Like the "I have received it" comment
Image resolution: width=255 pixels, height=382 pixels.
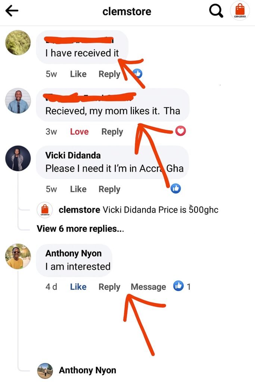click(x=78, y=74)
